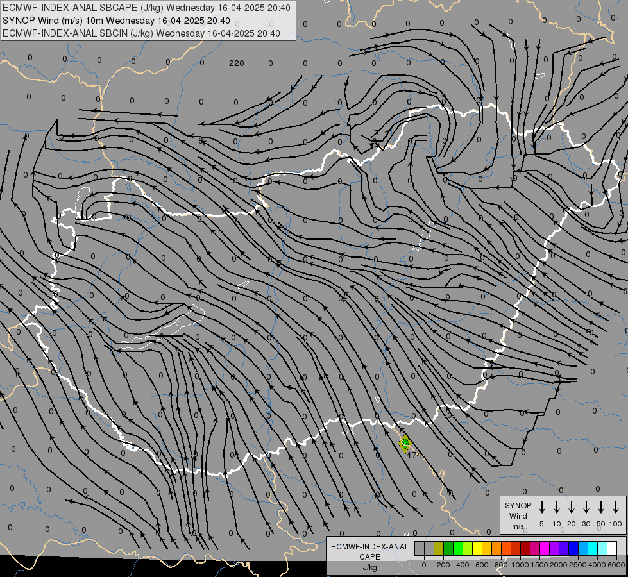The width and height of the screenshot is (628, 577).
Task: Click the ECMWF-INDEX-ANAL label in the color legend
Action: 369,547
